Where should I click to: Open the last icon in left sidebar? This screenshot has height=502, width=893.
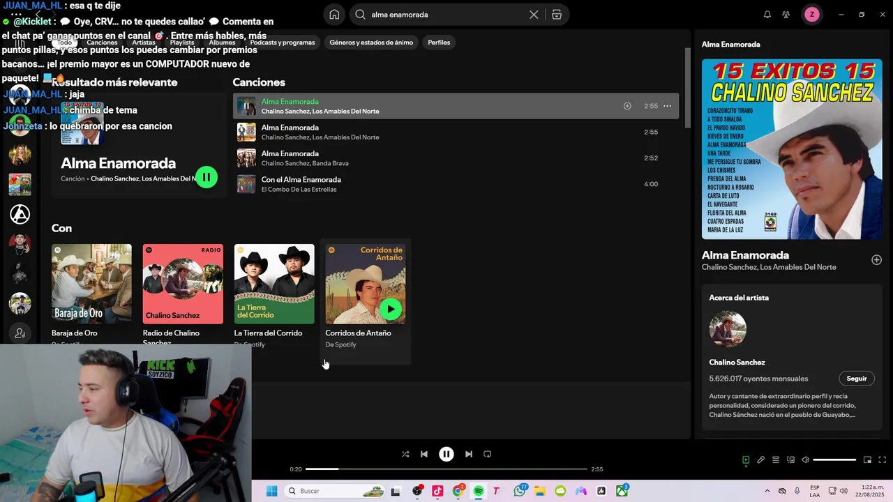(20, 333)
